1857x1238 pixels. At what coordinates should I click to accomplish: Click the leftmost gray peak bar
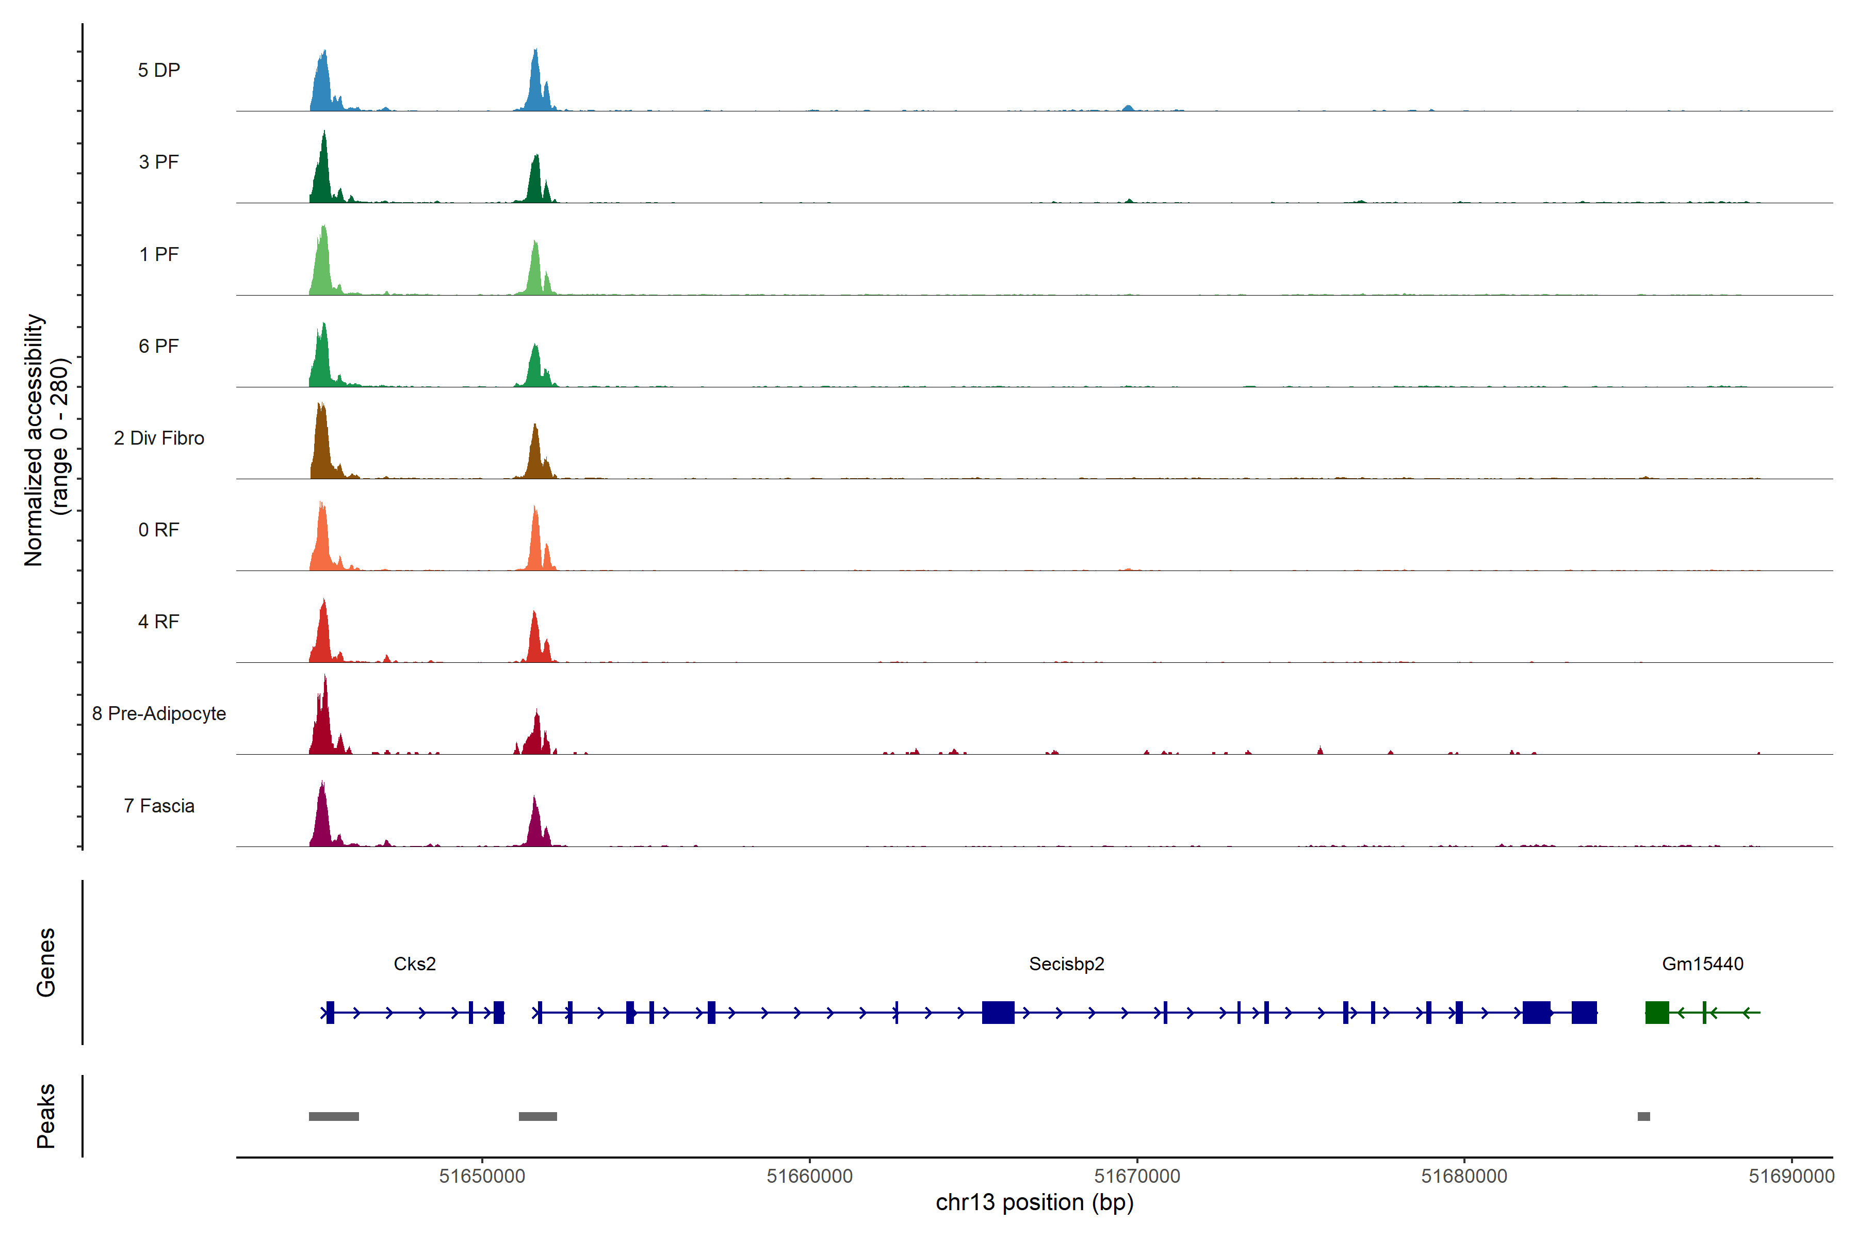333,1116
